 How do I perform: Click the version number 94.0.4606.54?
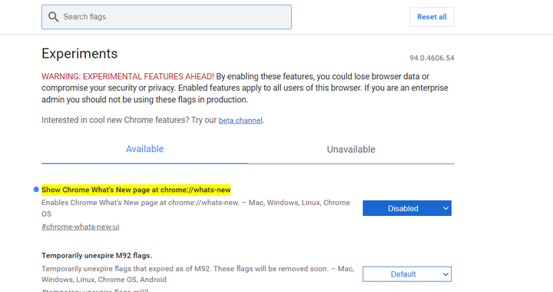(x=432, y=58)
